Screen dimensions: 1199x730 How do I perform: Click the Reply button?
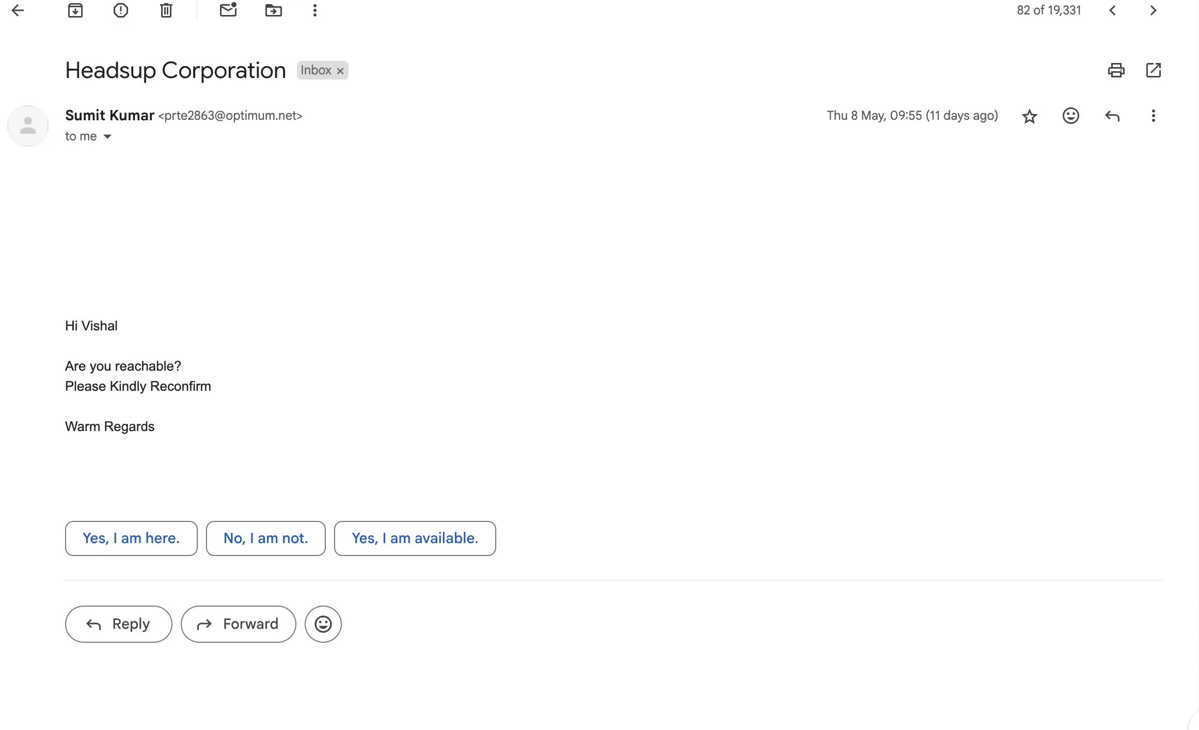click(118, 624)
